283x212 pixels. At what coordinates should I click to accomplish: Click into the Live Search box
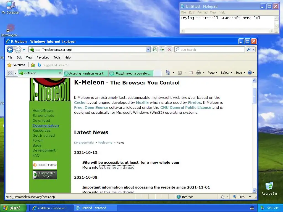(210, 50)
